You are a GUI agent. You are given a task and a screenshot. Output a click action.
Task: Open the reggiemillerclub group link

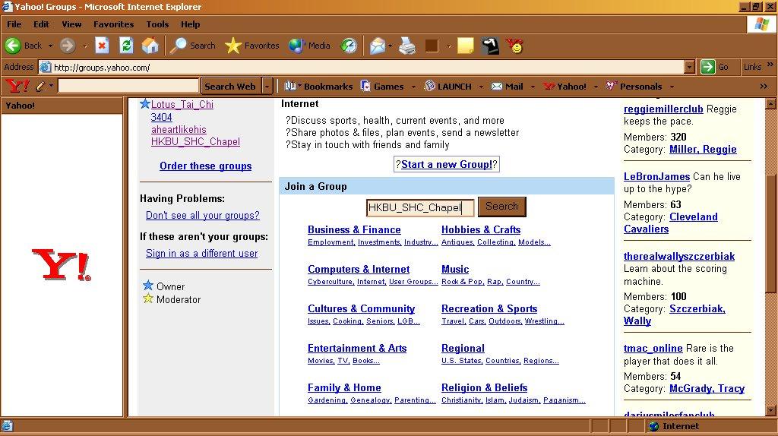pyautogui.click(x=663, y=109)
